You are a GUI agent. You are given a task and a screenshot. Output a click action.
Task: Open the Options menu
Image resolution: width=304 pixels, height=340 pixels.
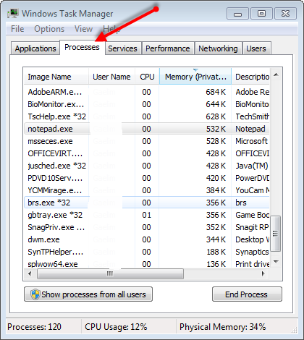49,29
